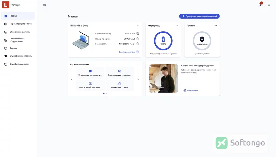This screenshot has height=157, width=276.
Task: Open Практические руководства support tile
Action: (120, 73)
